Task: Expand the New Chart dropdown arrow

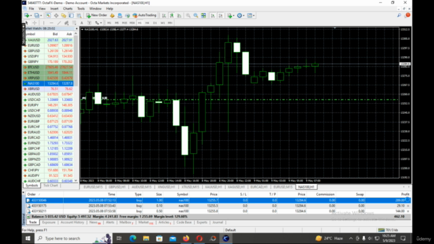Action: (31, 16)
